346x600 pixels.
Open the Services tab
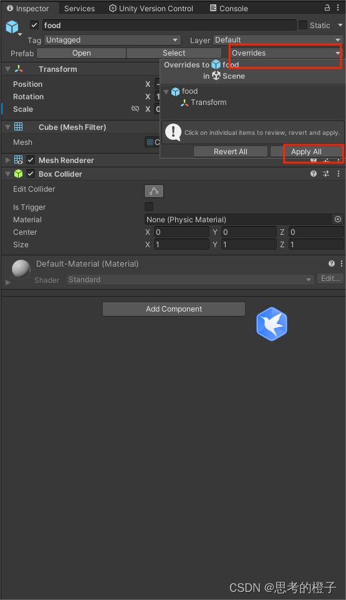point(79,8)
